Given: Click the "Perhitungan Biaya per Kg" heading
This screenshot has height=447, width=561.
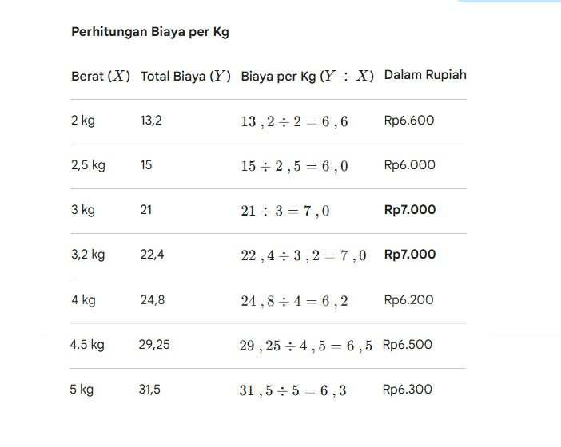Looking at the screenshot, I should click(x=150, y=33).
